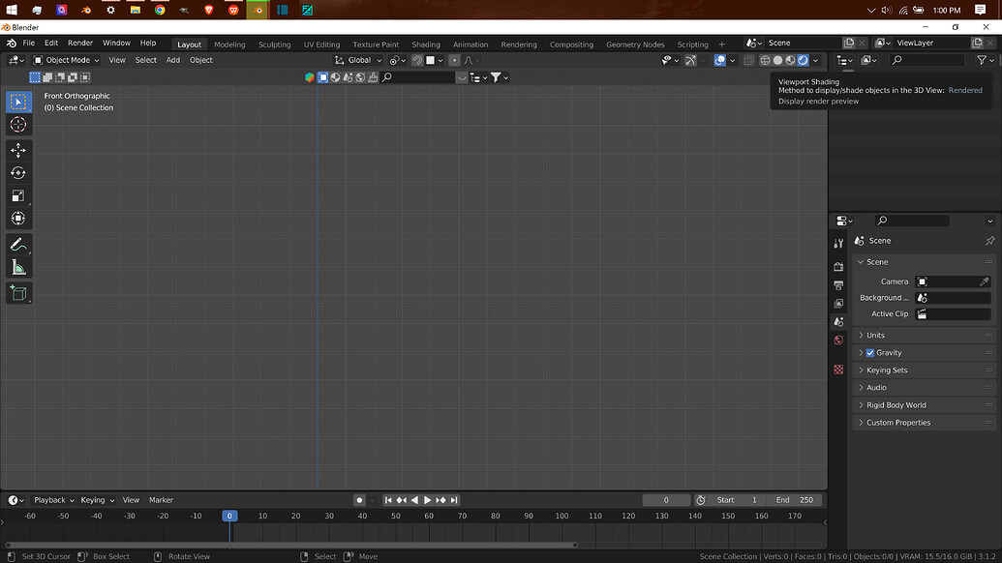The image size is (1002, 563).
Task: Open the Texture properties checker tab
Action: point(838,370)
